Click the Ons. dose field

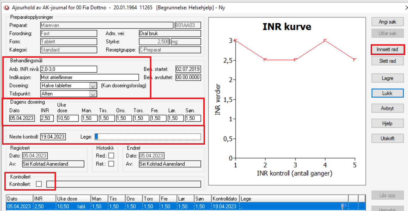[x=124, y=118]
